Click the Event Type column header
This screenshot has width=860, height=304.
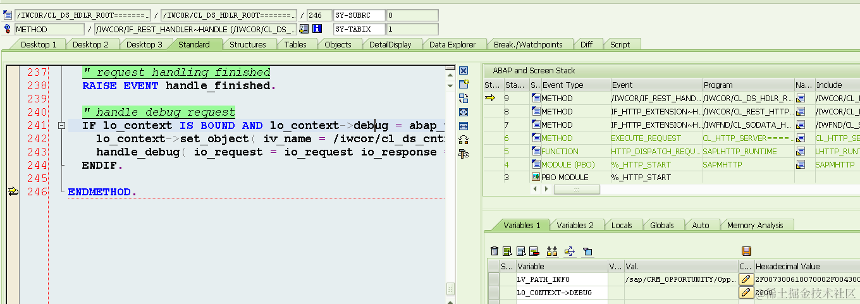tap(575, 85)
